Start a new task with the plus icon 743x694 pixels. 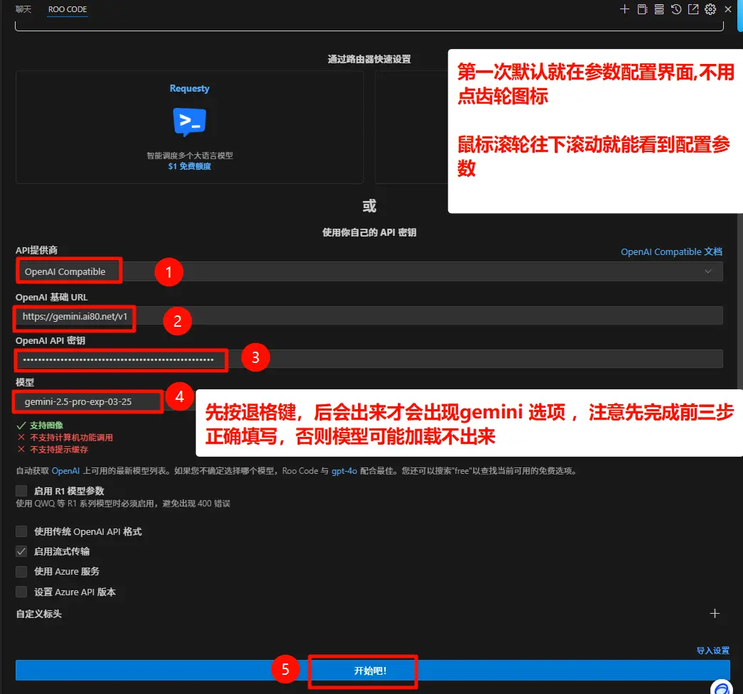coord(624,9)
